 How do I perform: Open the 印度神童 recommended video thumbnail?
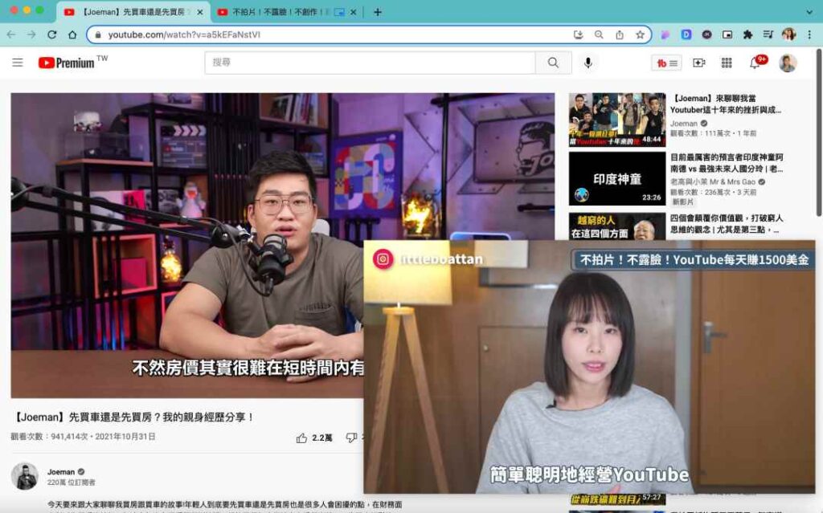tap(617, 178)
